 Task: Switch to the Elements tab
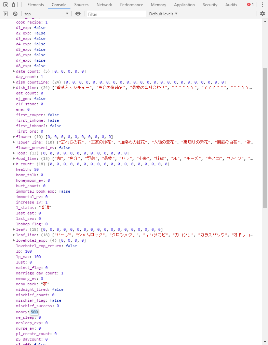[36, 5]
